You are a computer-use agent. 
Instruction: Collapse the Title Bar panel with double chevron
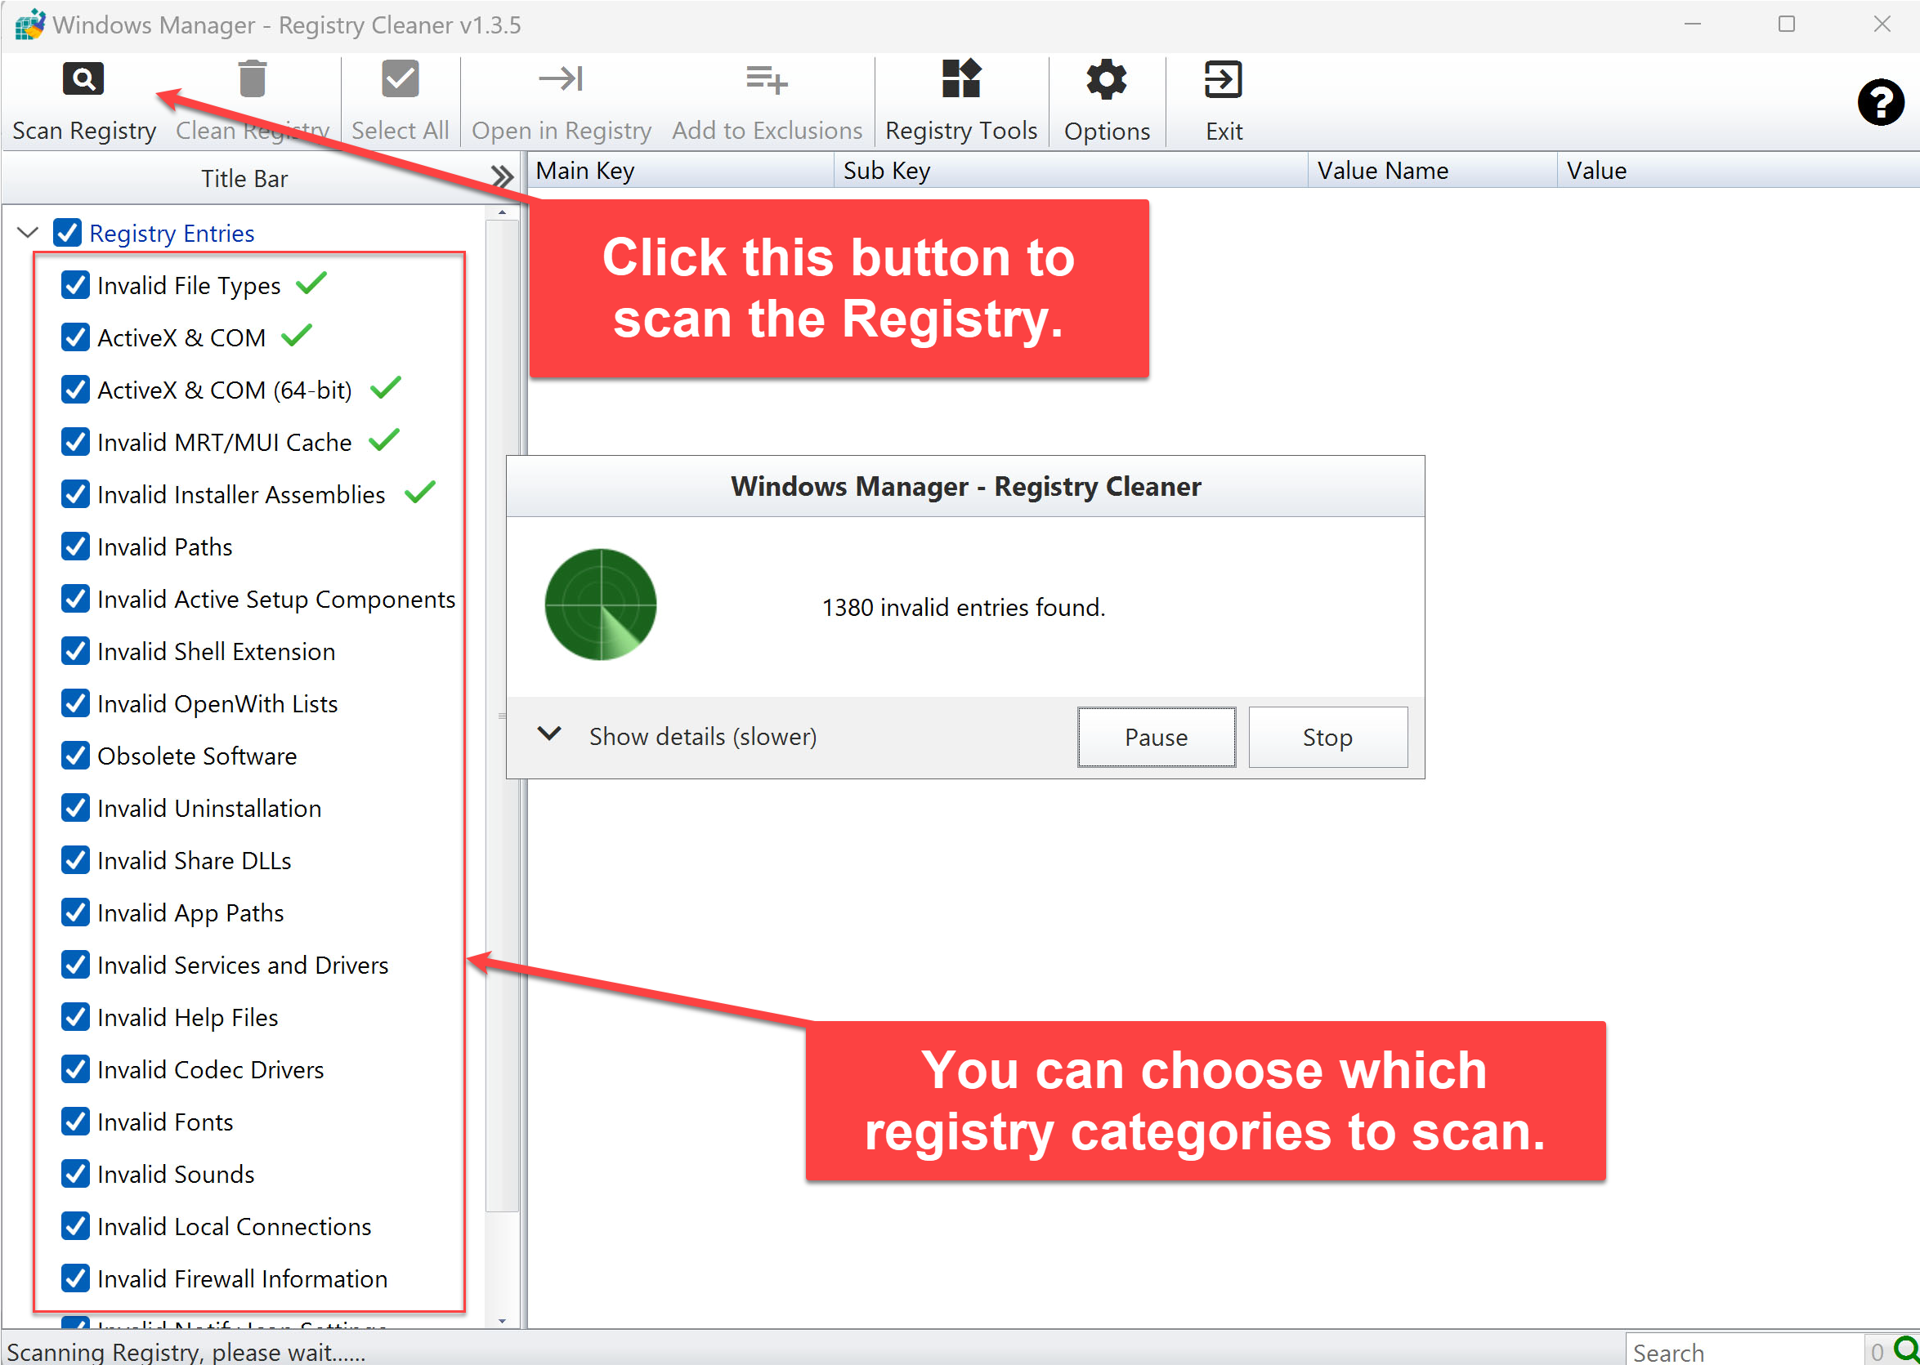tap(502, 177)
